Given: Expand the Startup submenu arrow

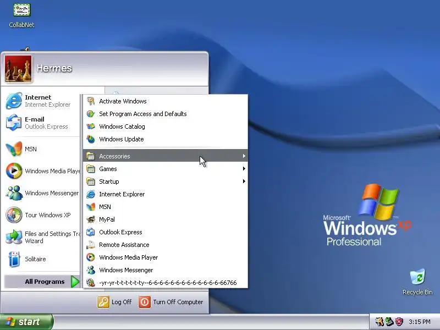Looking at the screenshot, I should 244,182.
